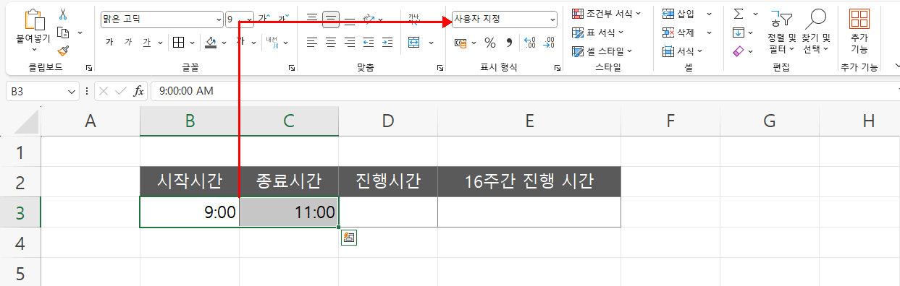Click the Cut scissors icon
900x286 pixels.
pos(63,14)
